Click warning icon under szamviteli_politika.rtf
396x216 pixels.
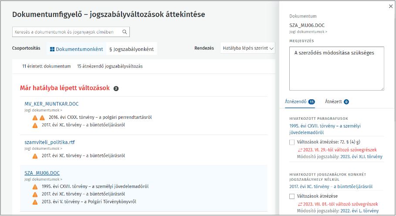[35, 155]
